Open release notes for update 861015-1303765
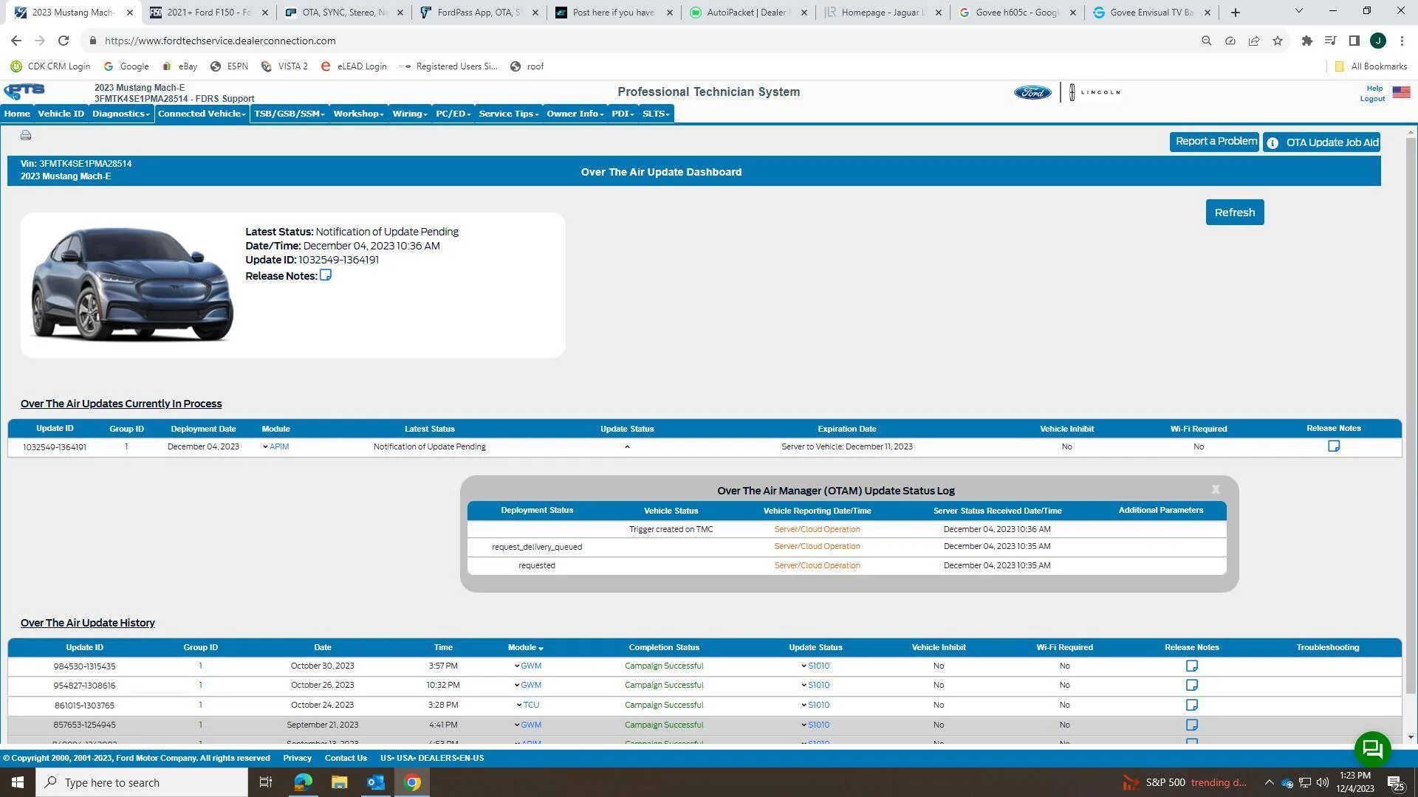This screenshot has height=797, width=1418. click(x=1192, y=705)
